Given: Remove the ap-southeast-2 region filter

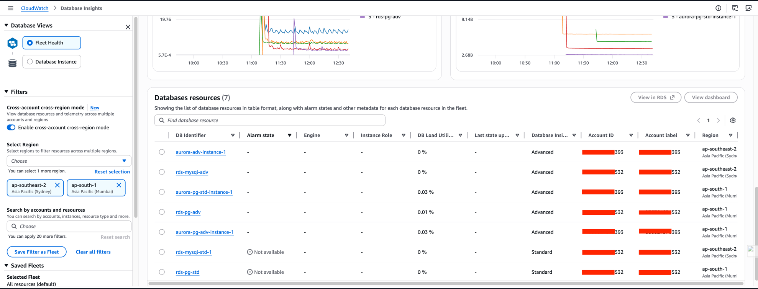Looking at the screenshot, I should (57, 185).
